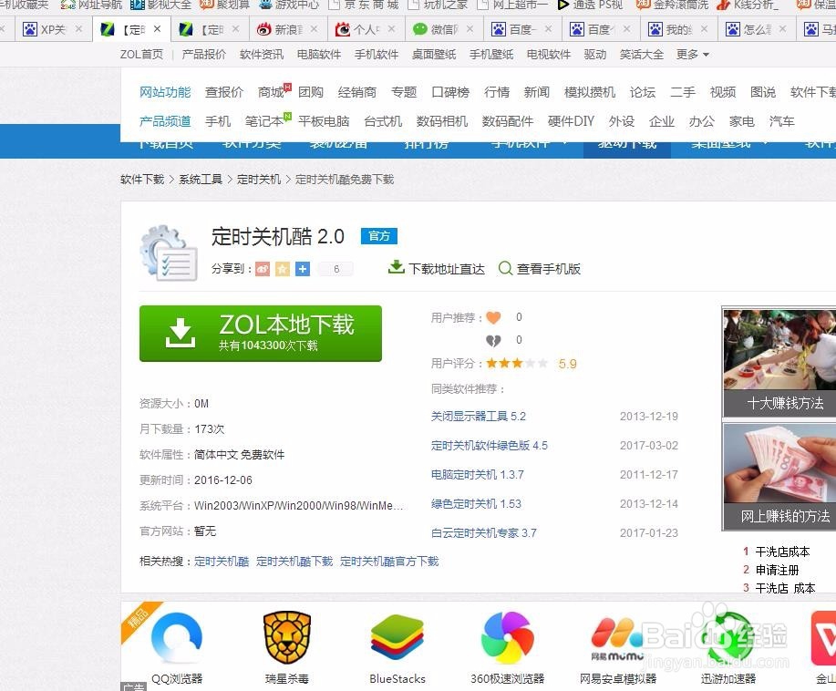Click the 申请注册 ad link
This screenshot has width=836, height=691.
click(778, 570)
